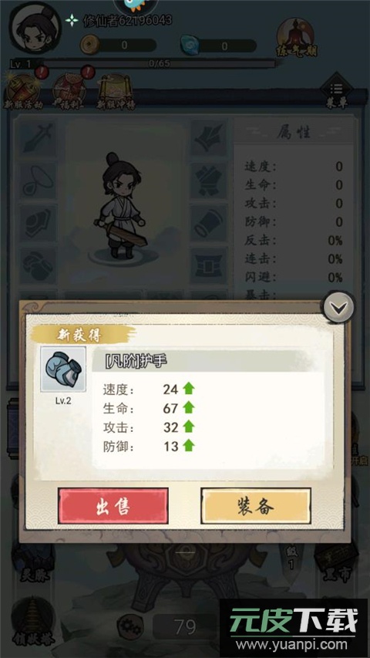The width and height of the screenshot is (370, 658).
Task: Collapse the new item panel with chevron
Action: point(338,307)
